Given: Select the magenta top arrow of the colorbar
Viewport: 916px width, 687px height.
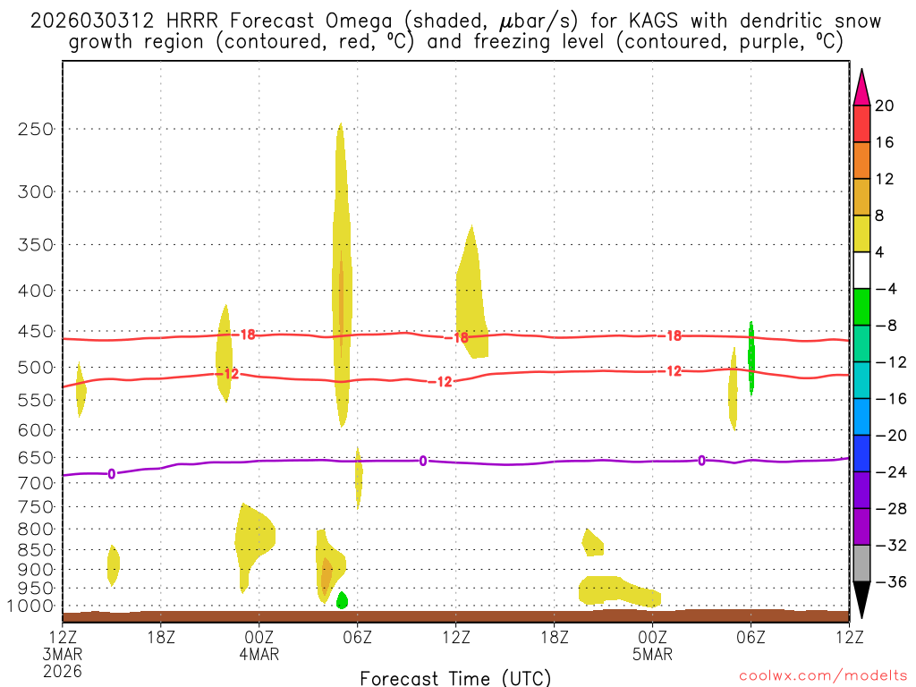Looking at the screenshot, I should click(861, 87).
